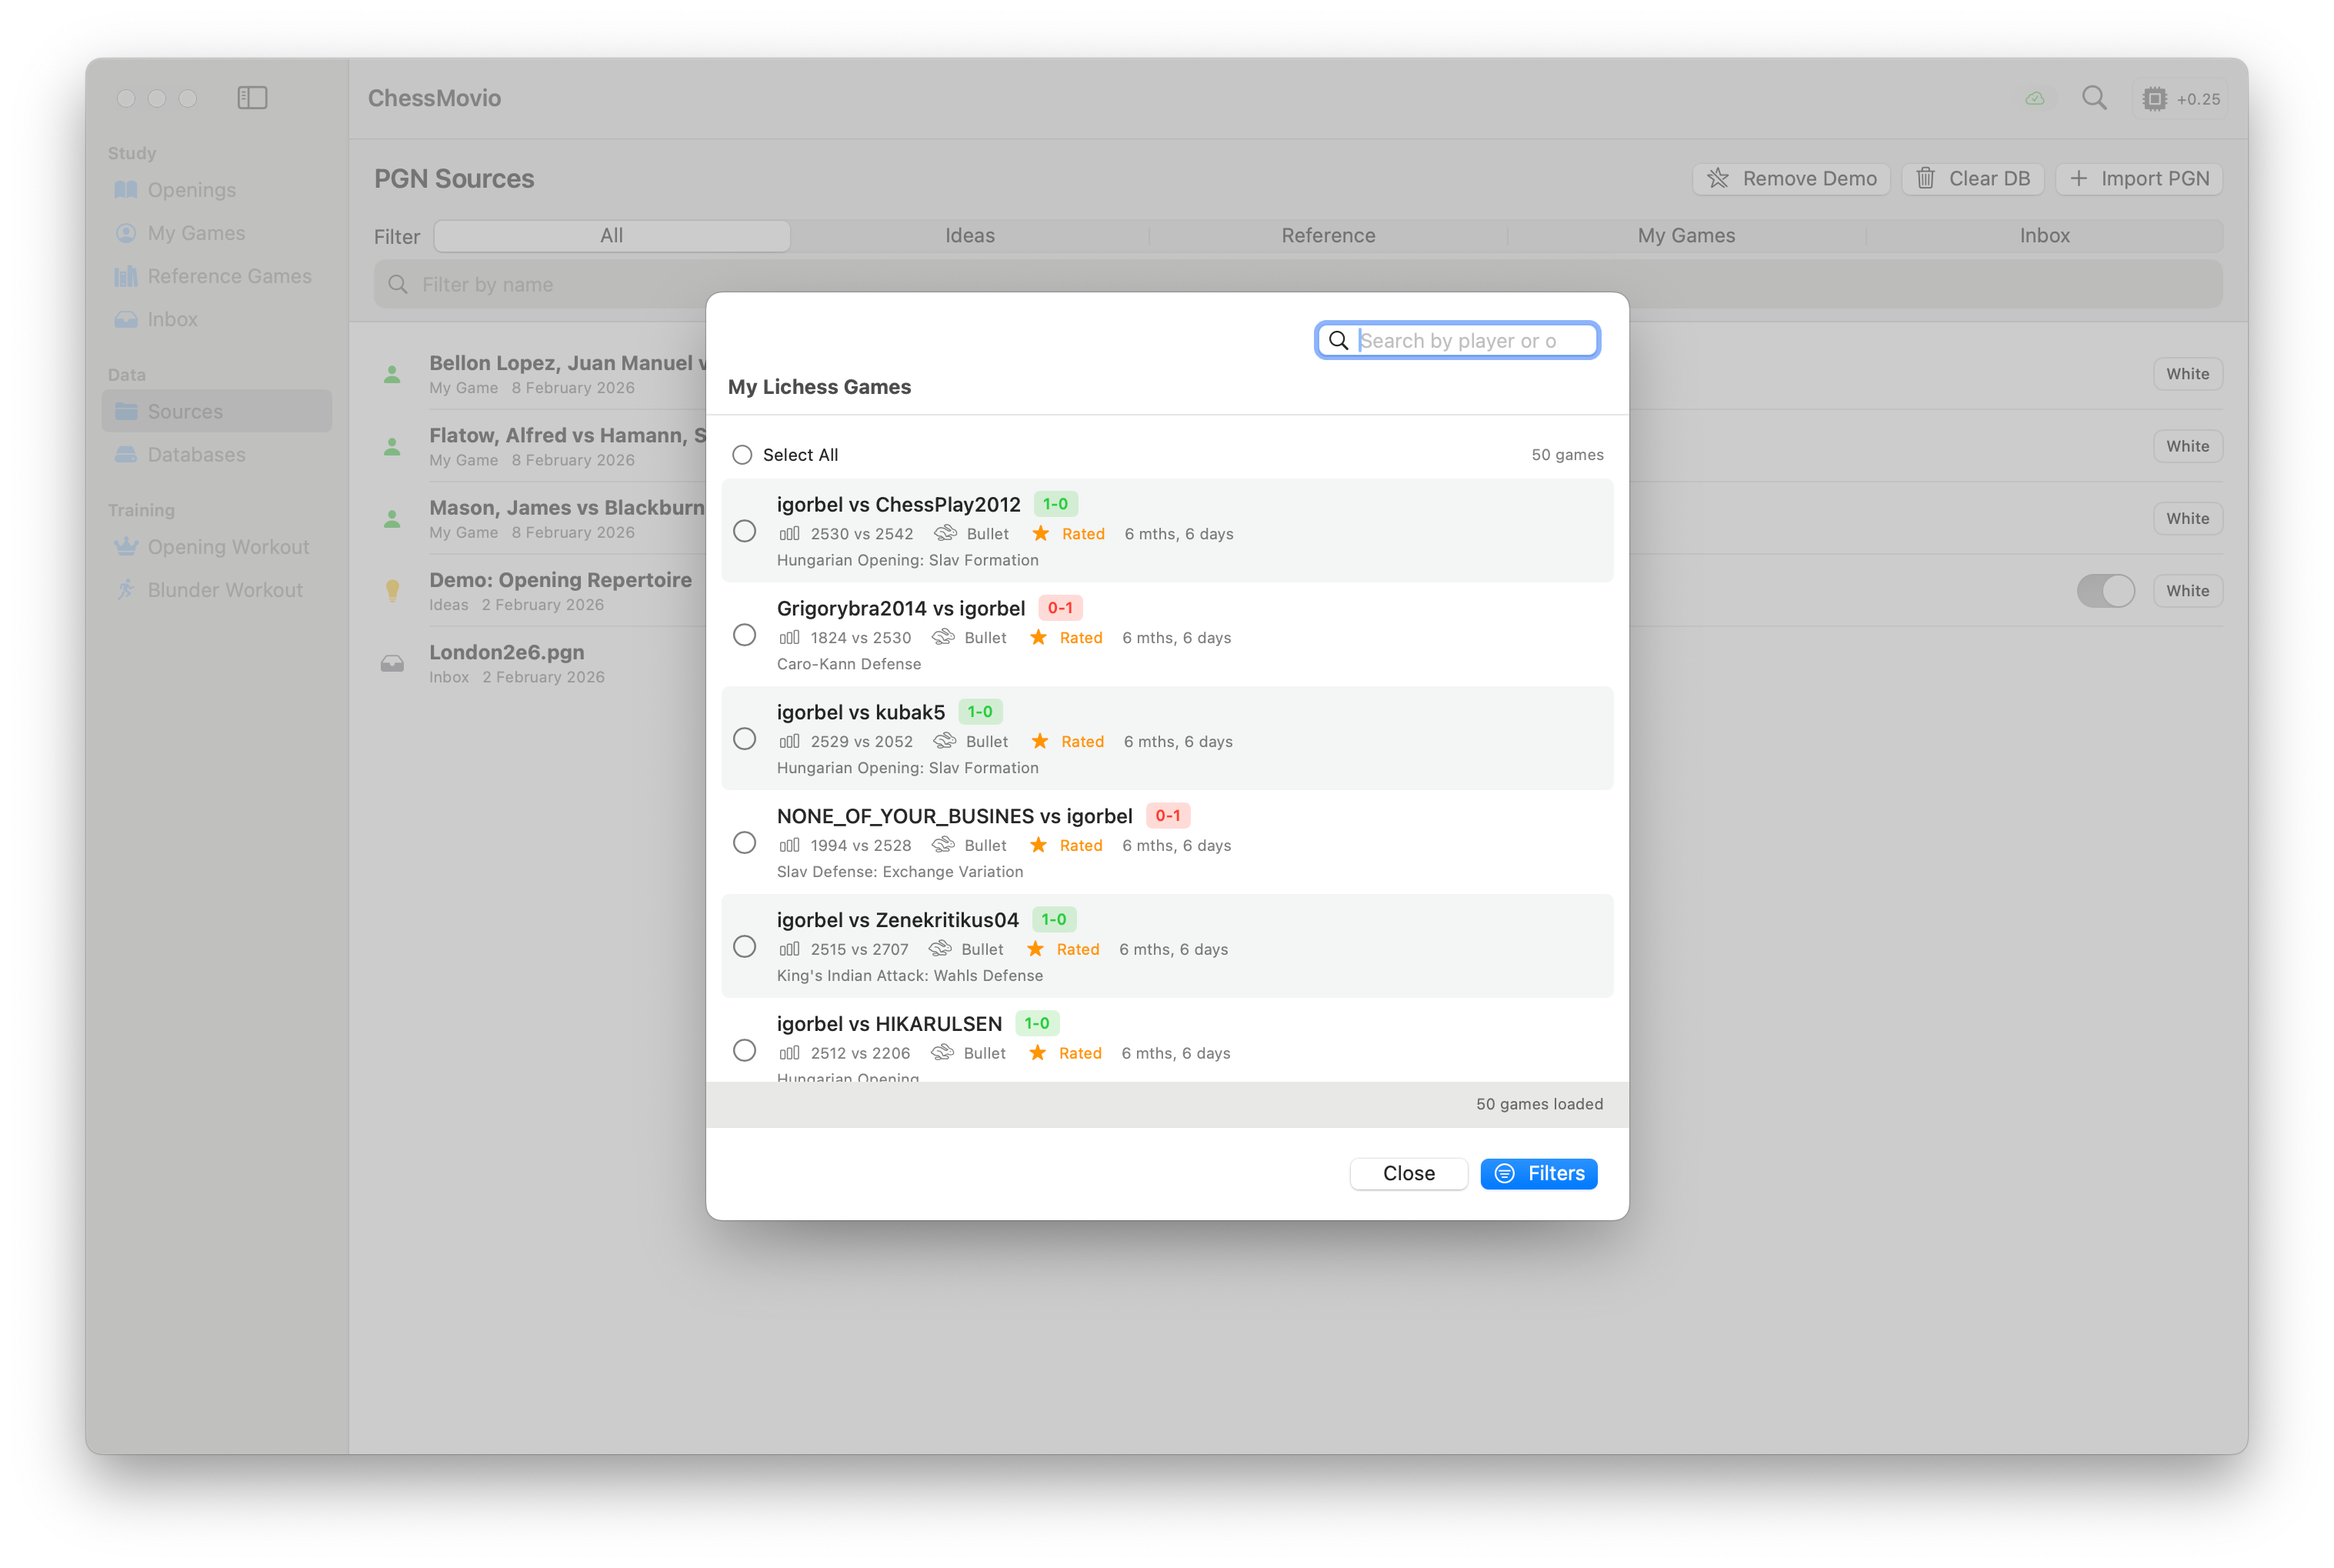The width and height of the screenshot is (2334, 1568).
Task: Select the igorbel vs ChessPlay2012 game
Action: click(745, 531)
